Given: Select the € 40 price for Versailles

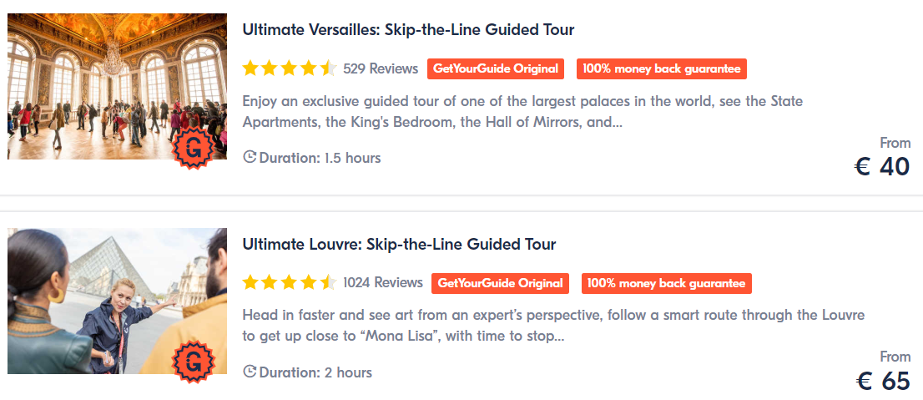Looking at the screenshot, I should click(882, 167).
